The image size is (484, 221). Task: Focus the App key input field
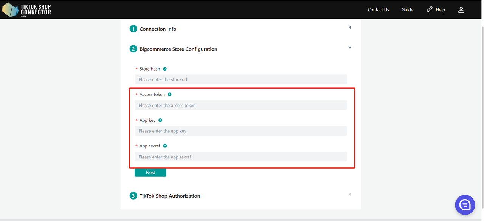(240, 131)
